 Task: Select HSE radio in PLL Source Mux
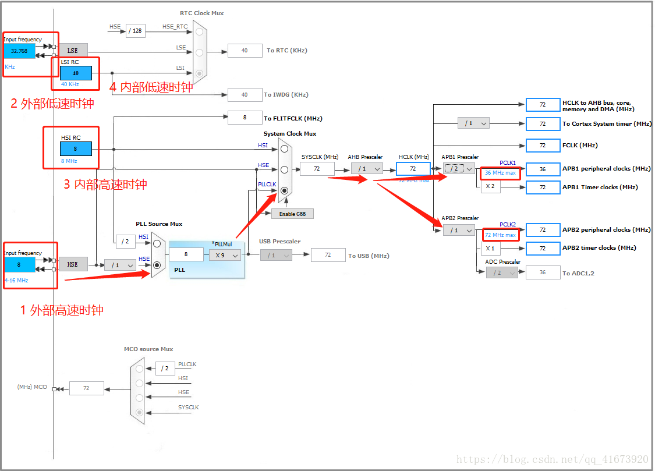(x=157, y=265)
